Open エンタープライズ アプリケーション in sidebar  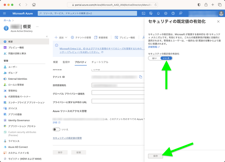(x=24, y=103)
